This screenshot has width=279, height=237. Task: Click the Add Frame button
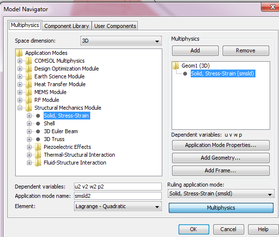coord(221,170)
